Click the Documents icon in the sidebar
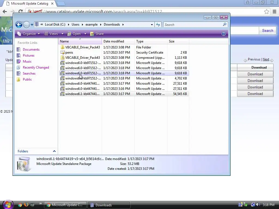Image resolution: width=279 pixels, height=209 pixels. (x=19, y=50)
